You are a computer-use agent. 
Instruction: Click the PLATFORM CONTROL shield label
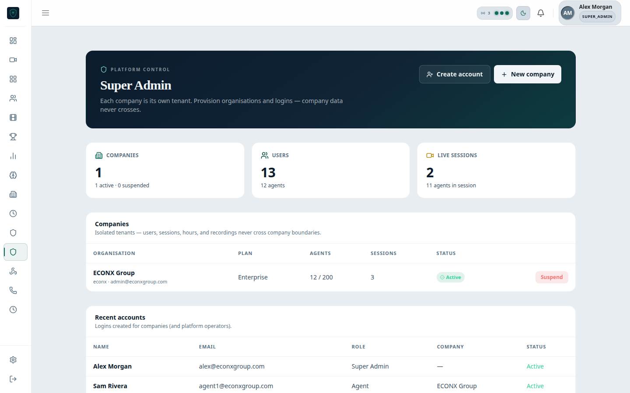coord(135,69)
